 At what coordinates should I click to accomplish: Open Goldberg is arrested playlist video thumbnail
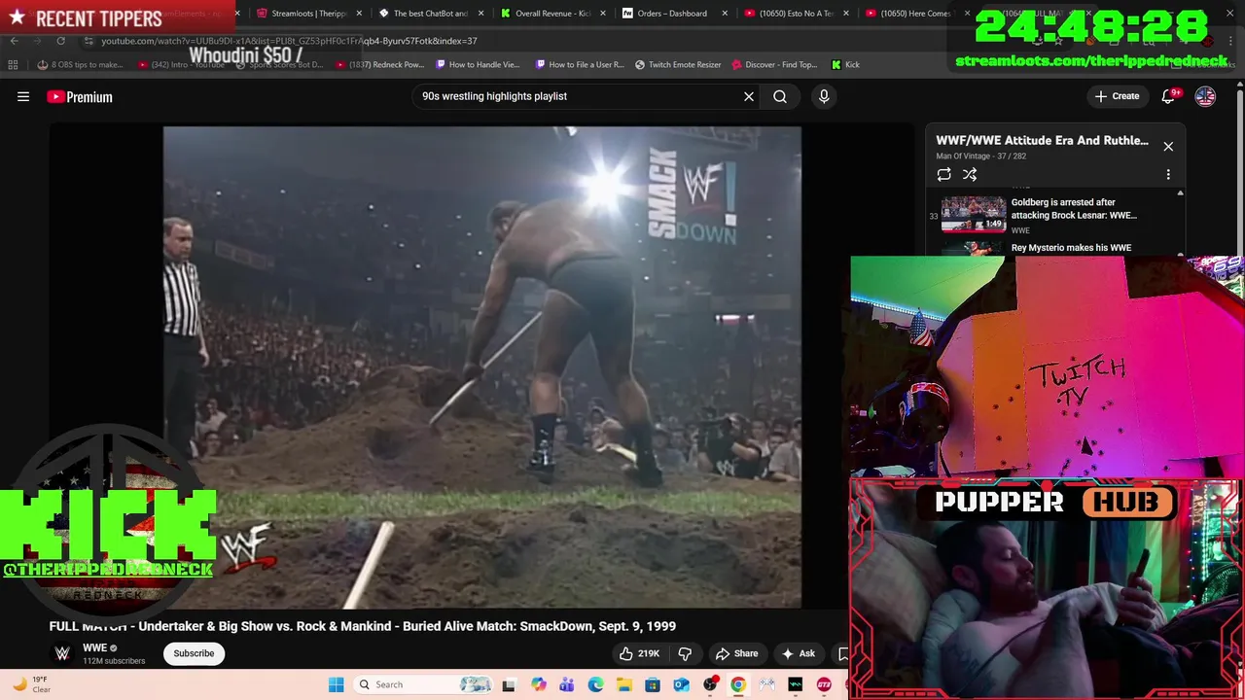(974, 214)
